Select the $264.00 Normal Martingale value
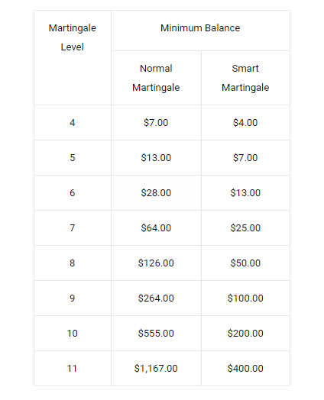 click(156, 298)
